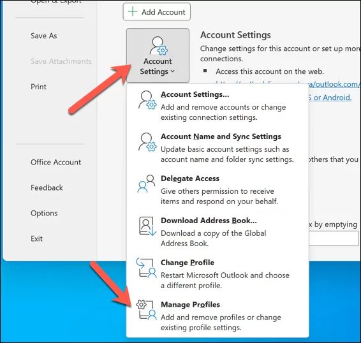Open the outlook.com web access link

click(334, 84)
